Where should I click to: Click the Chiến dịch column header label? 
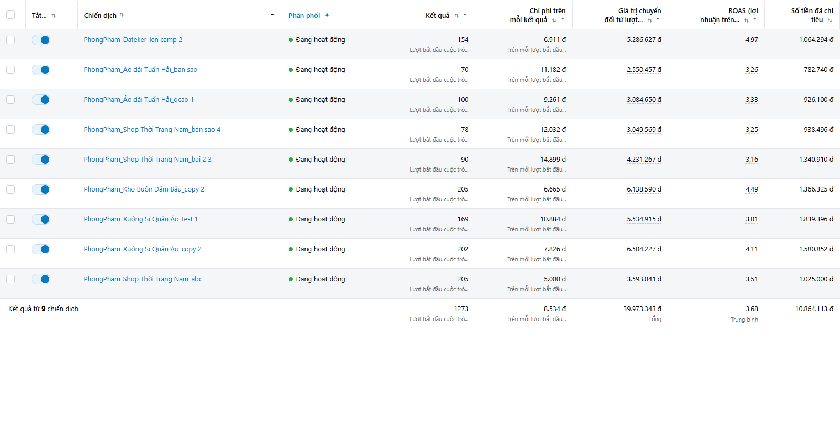(100, 15)
